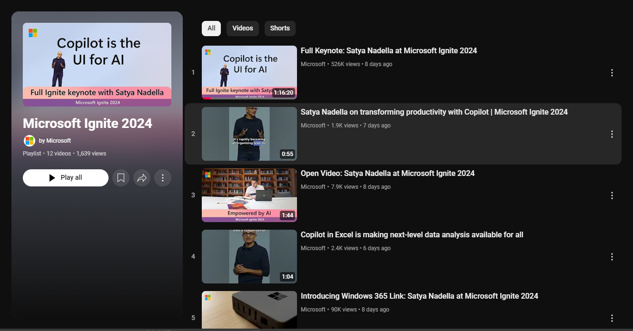
Task: Open playlist more-options three-dot menu
Action: 163,178
